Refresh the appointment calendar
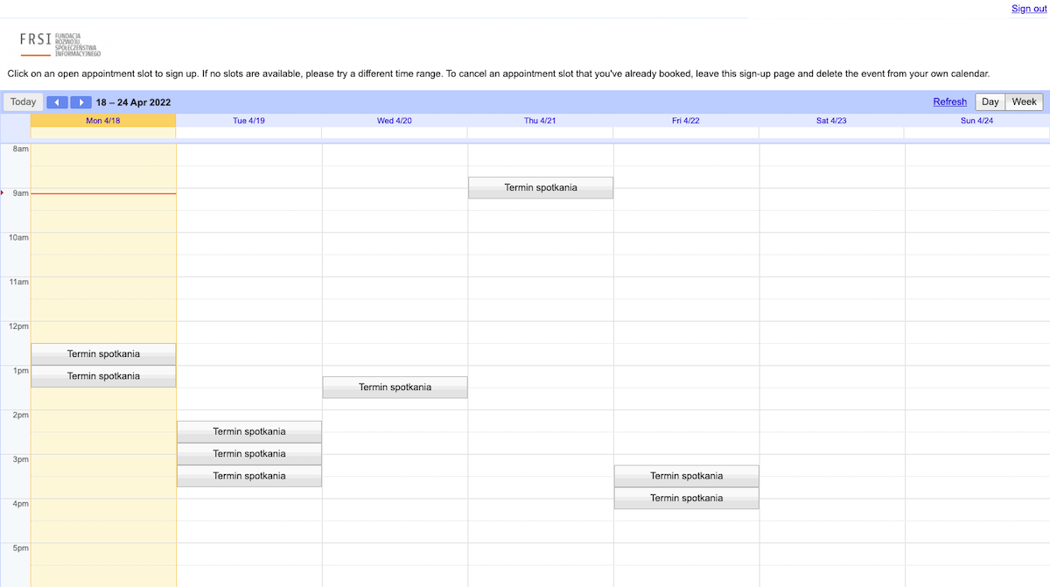The width and height of the screenshot is (1050, 587). tap(949, 102)
